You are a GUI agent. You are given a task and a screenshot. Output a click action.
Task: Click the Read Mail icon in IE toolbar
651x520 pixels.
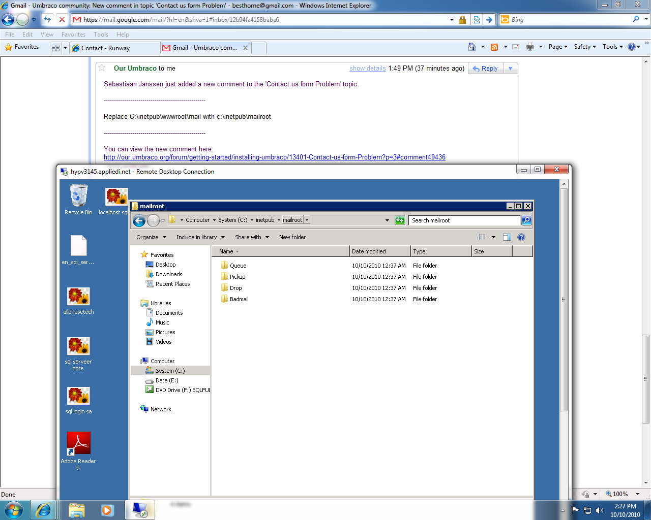tap(516, 47)
